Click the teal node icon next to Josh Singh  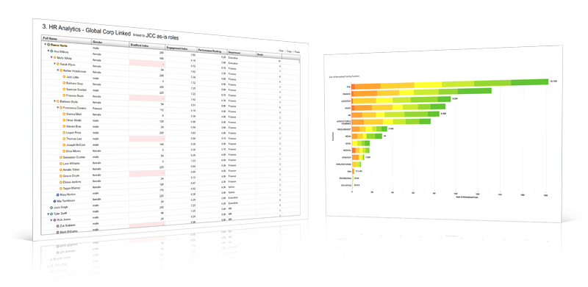coord(51,207)
